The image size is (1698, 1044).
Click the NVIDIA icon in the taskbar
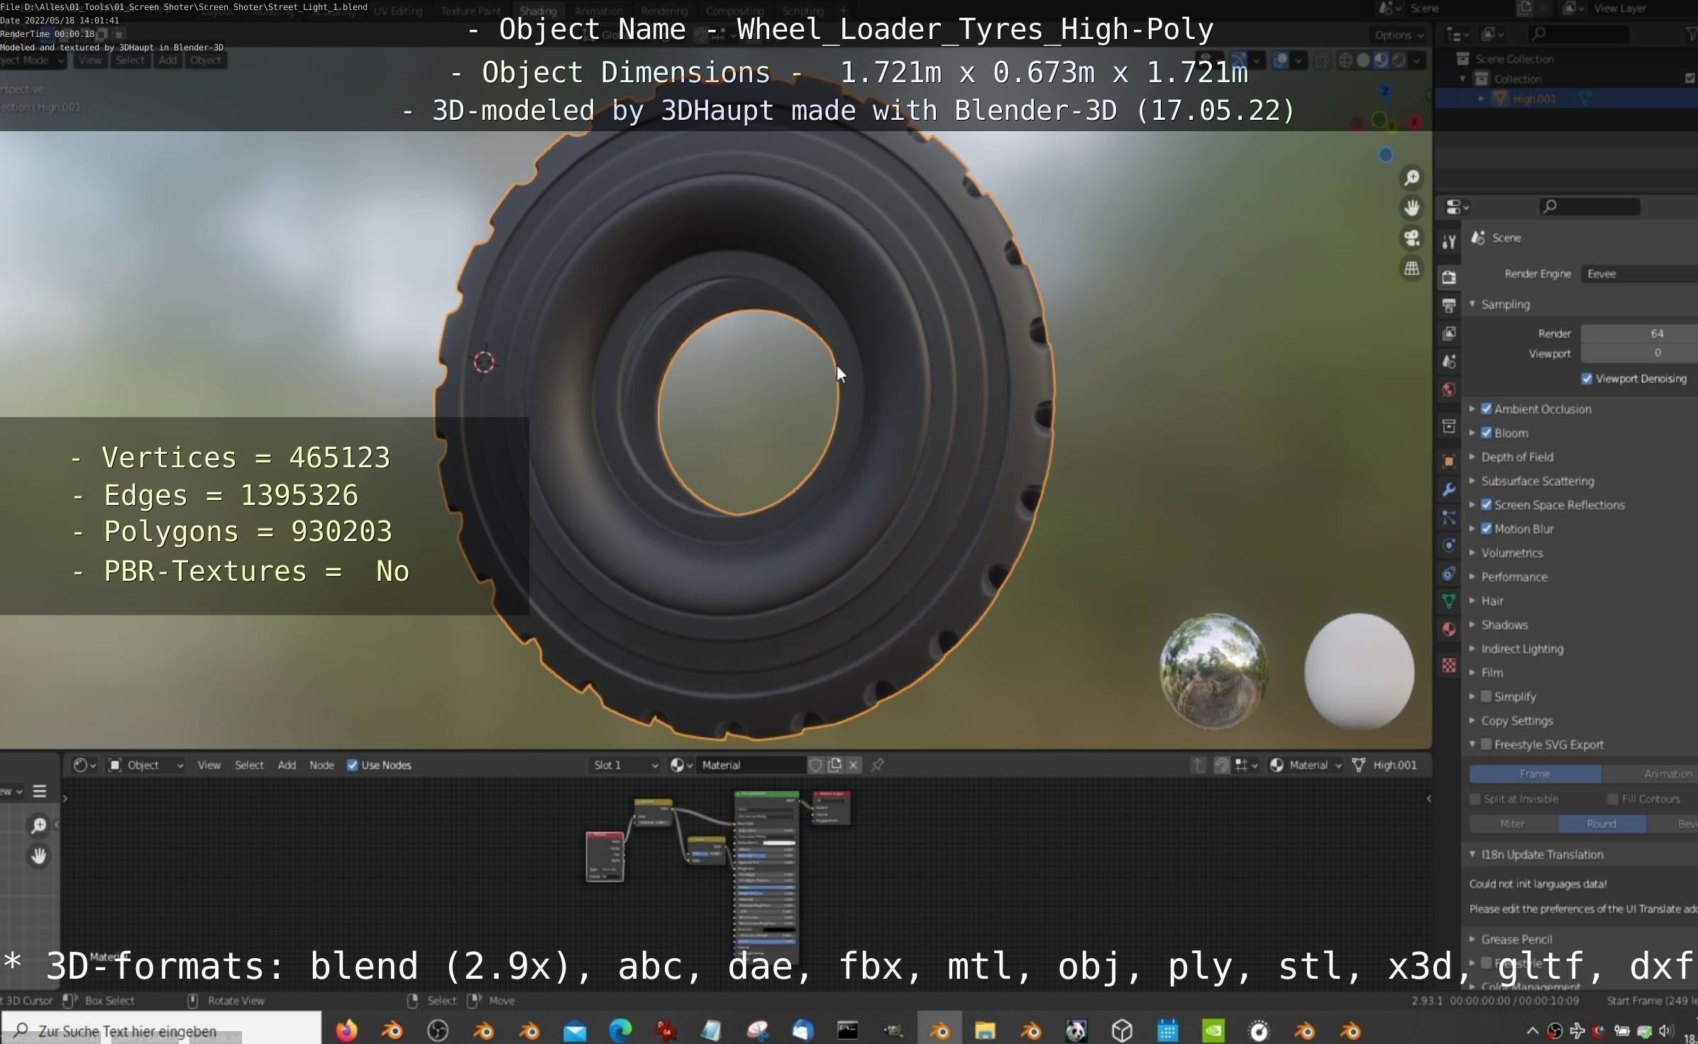pos(1213,1031)
